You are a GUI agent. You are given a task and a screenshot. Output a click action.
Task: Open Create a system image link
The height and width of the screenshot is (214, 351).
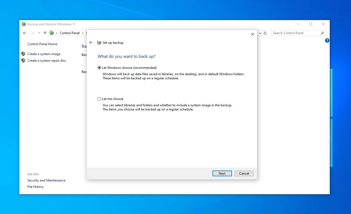(44, 54)
